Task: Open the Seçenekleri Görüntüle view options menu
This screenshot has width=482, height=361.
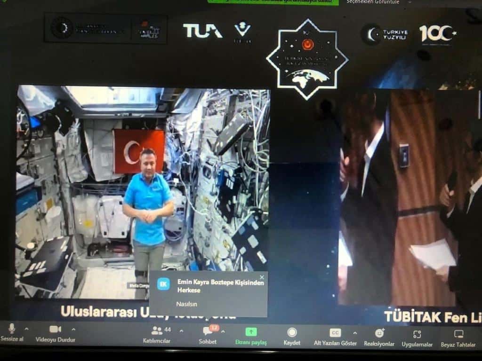Action: click(x=373, y=2)
